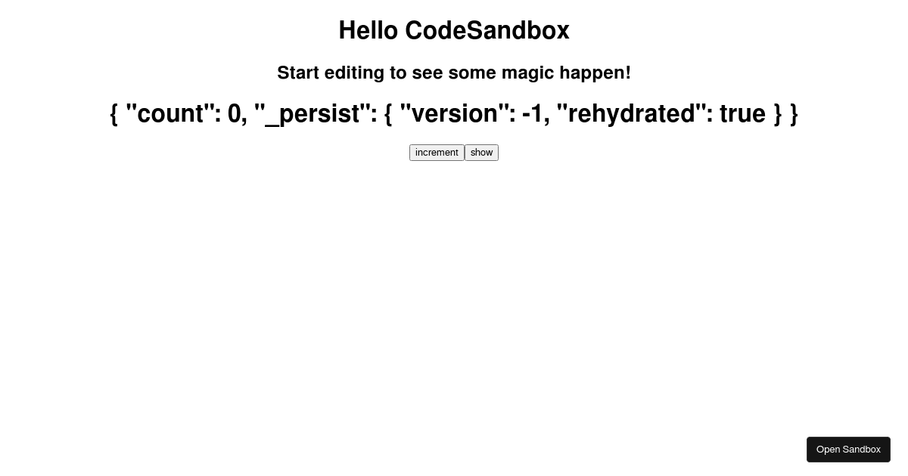The image size is (908, 476).
Task: Click the increment button
Action: [437, 153]
